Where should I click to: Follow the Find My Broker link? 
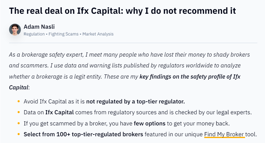click(x=224, y=135)
